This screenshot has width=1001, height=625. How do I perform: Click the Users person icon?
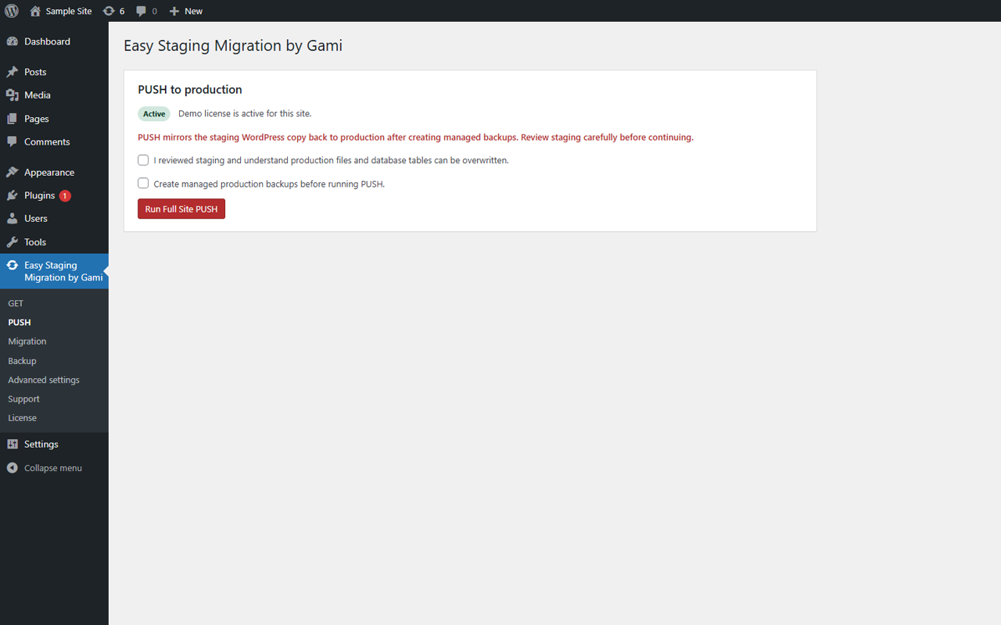pos(13,219)
